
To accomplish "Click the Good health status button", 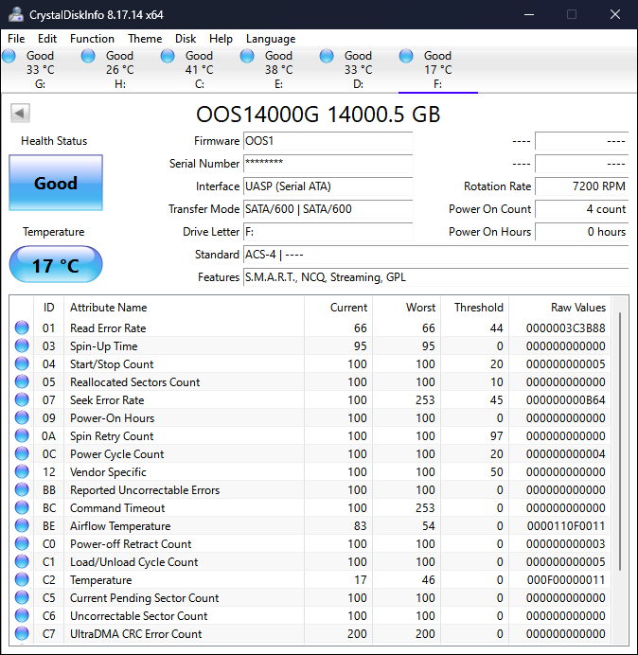I will click(56, 183).
